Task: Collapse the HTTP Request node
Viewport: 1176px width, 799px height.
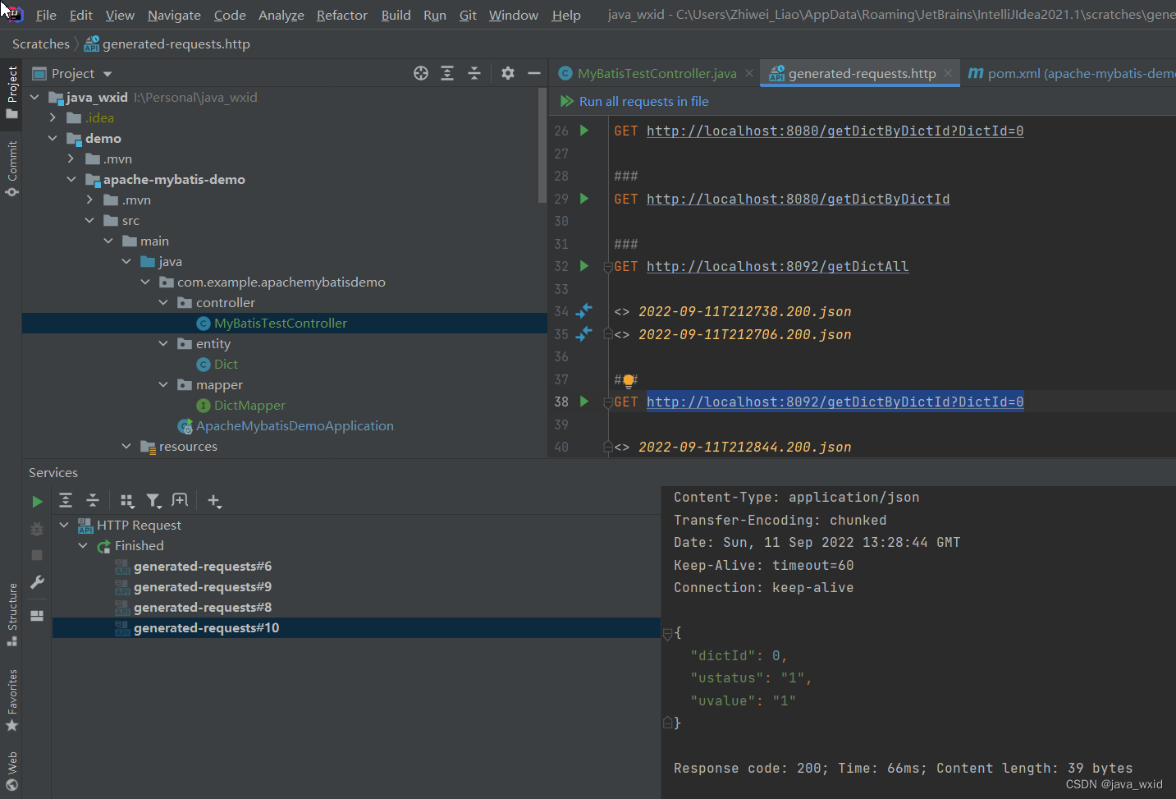Action: click(64, 525)
